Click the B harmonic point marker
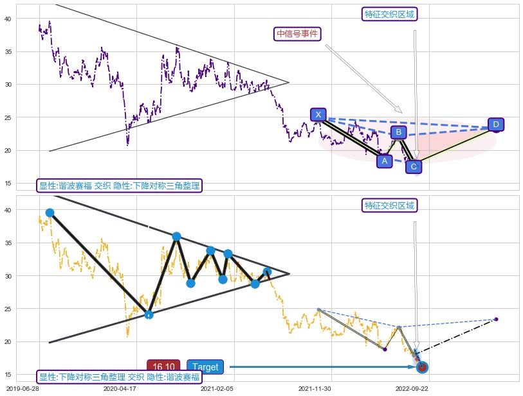Viewport: 523px width, 396px height. point(398,133)
